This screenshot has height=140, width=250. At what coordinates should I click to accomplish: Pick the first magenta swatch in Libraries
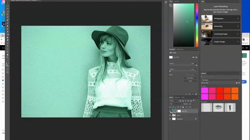205,90
